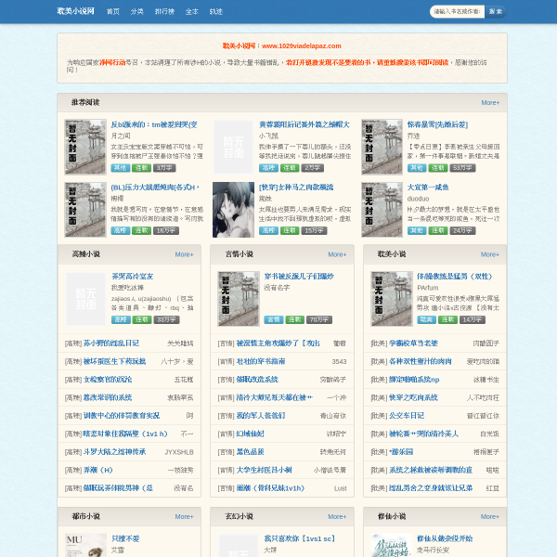Open More+ in the 高辣小说 panel
Viewport: 557px width, 557px height.
(184, 254)
